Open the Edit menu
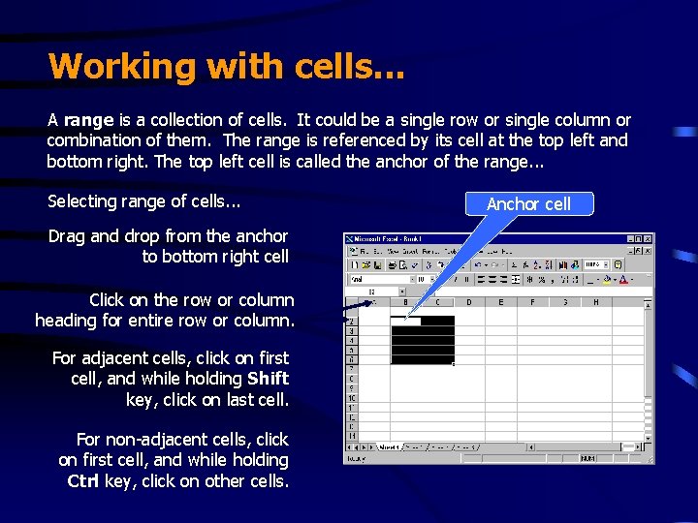This screenshot has width=698, height=523. tap(377, 251)
